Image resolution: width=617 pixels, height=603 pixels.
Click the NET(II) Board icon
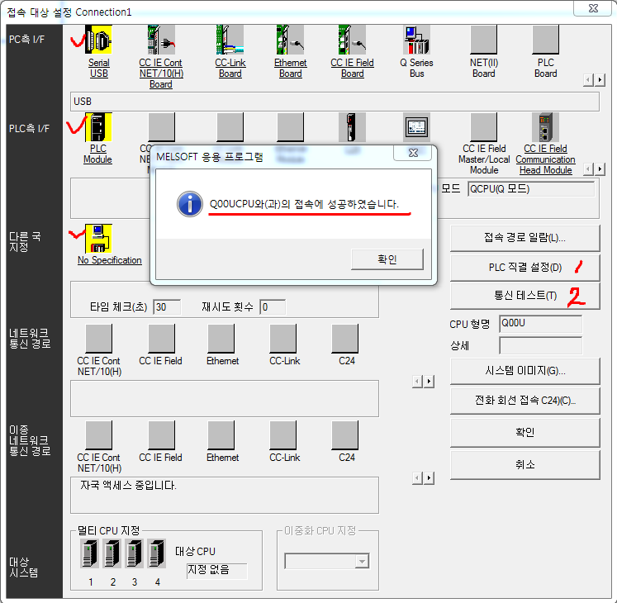[483, 40]
